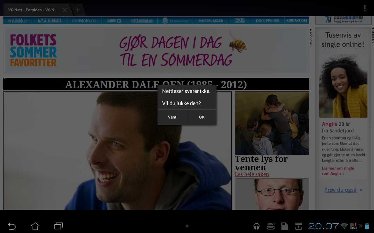Open the Folkets Sommer Favoritter banner
This screenshot has width=374, height=233.
(156, 50)
